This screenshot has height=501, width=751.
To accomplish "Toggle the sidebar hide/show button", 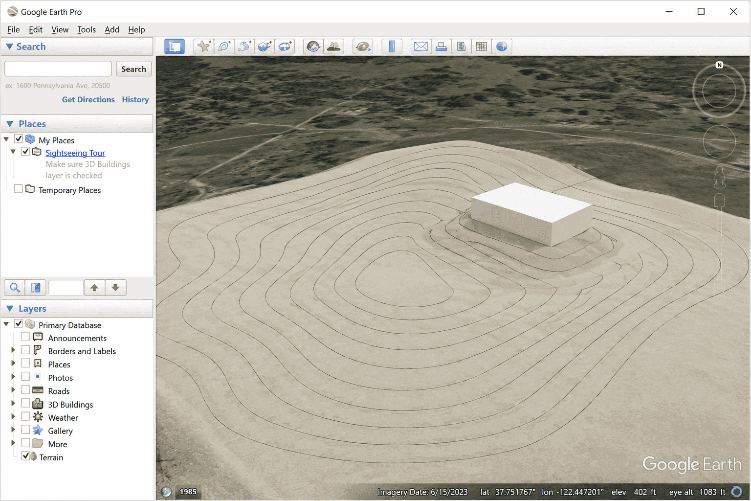I will [x=175, y=46].
